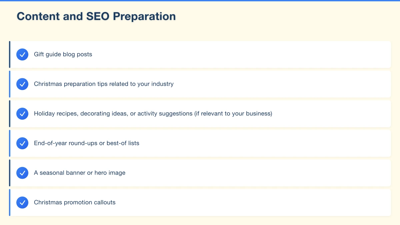Uncheck the Christmas promotion callouts checkmark
Image resolution: width=400 pixels, height=225 pixels.
(x=22, y=202)
